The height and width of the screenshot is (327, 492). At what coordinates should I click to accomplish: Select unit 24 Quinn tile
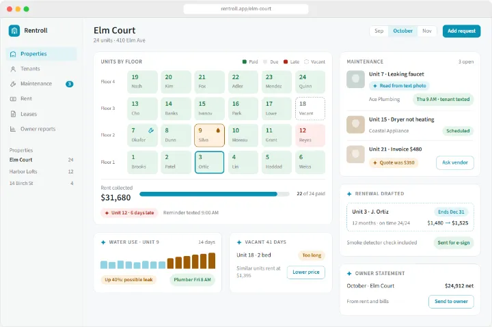310,82
